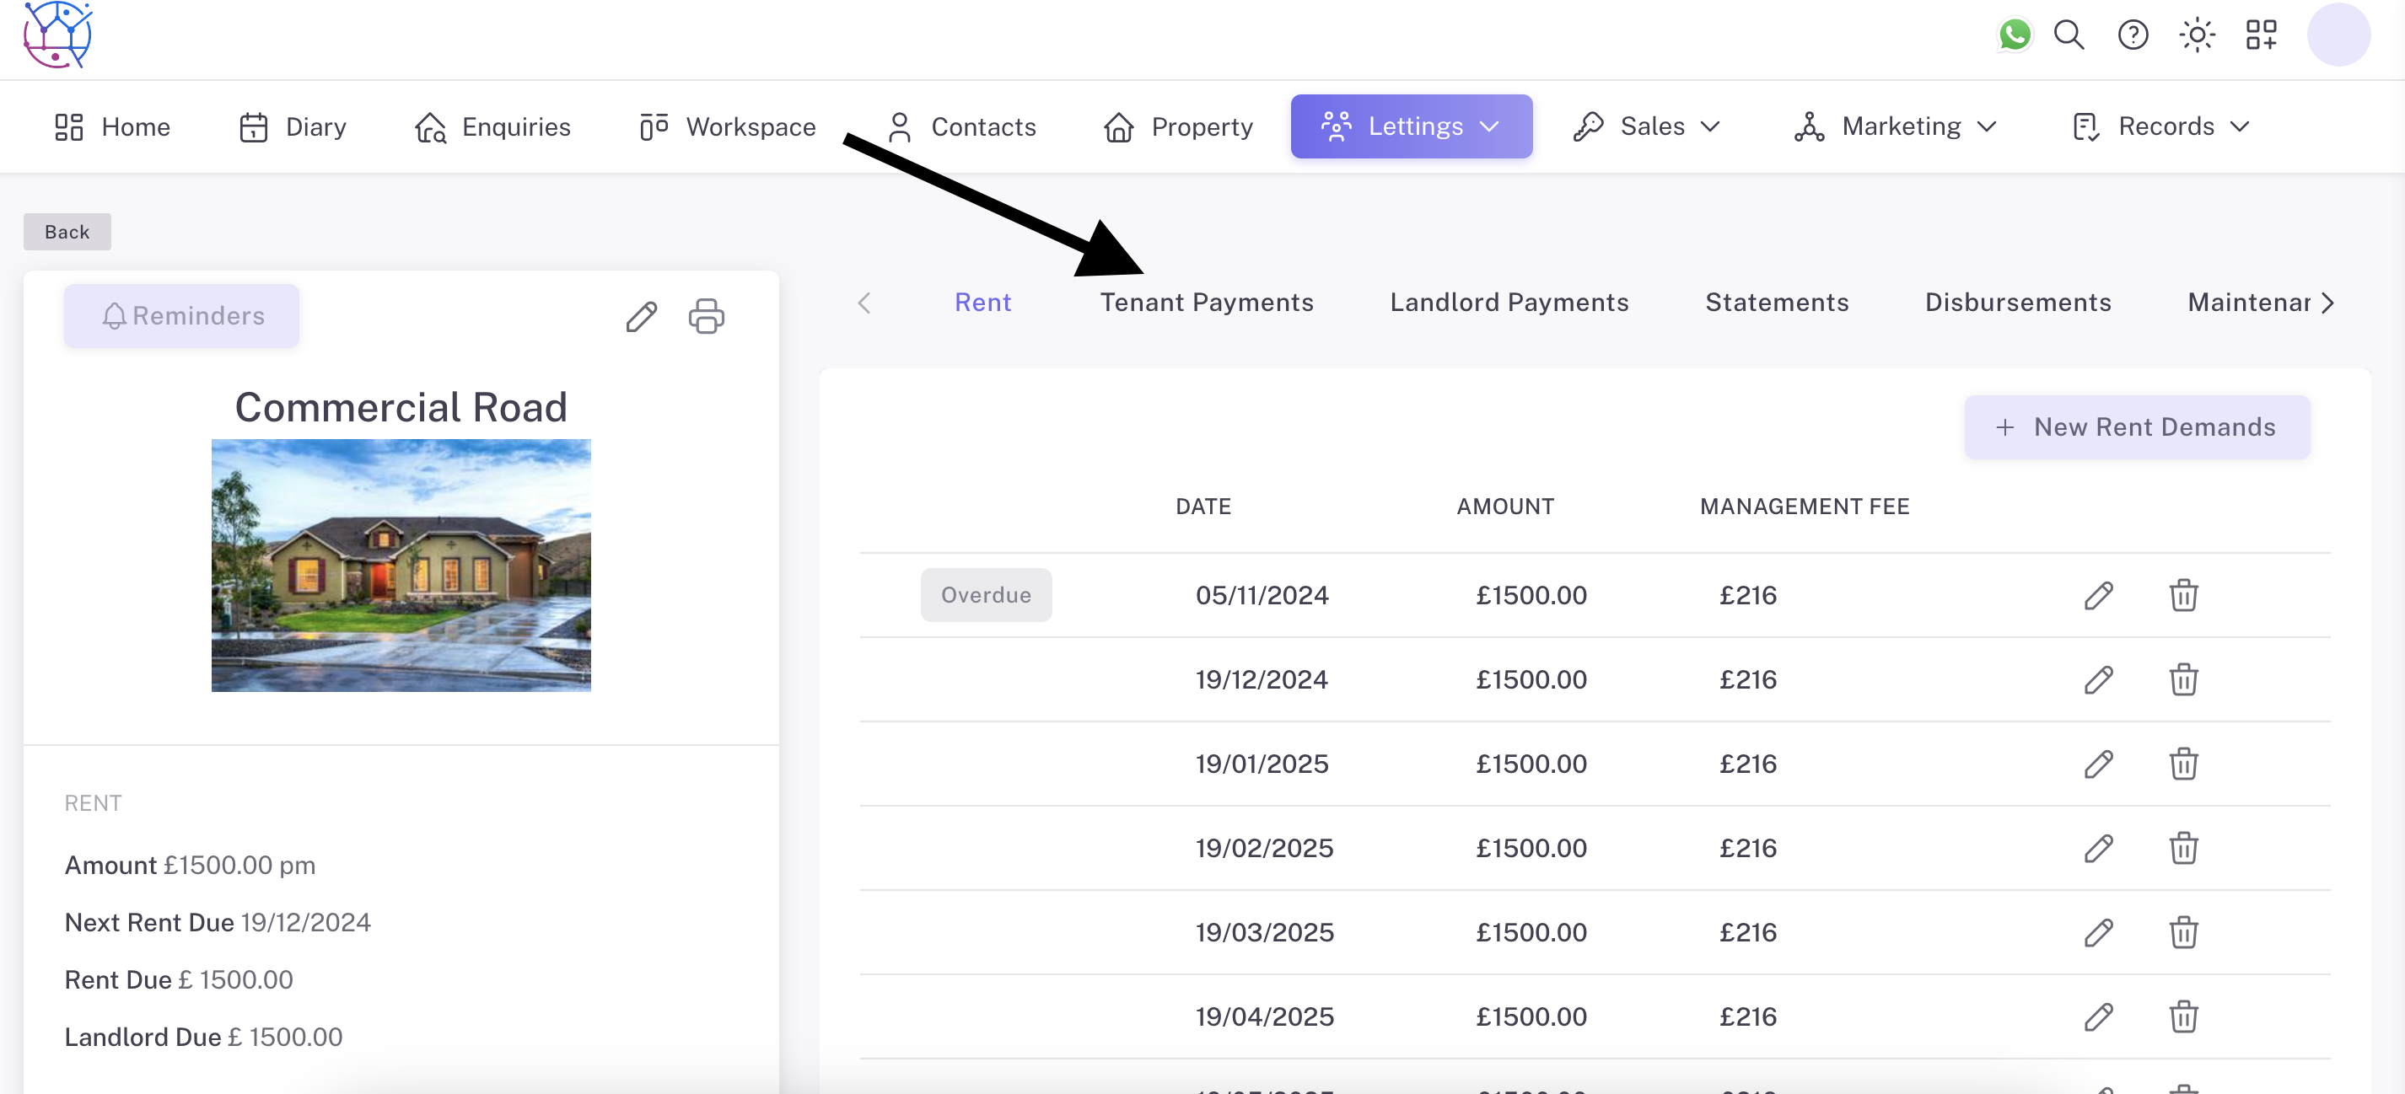Image resolution: width=2405 pixels, height=1094 pixels.
Task: Switch to the Tenant Payments tab
Action: click(1206, 303)
